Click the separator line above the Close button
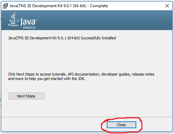 point(86,117)
